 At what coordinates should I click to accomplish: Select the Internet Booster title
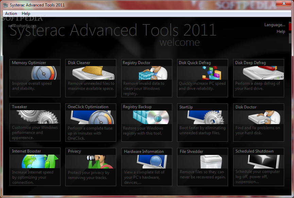point(27,151)
